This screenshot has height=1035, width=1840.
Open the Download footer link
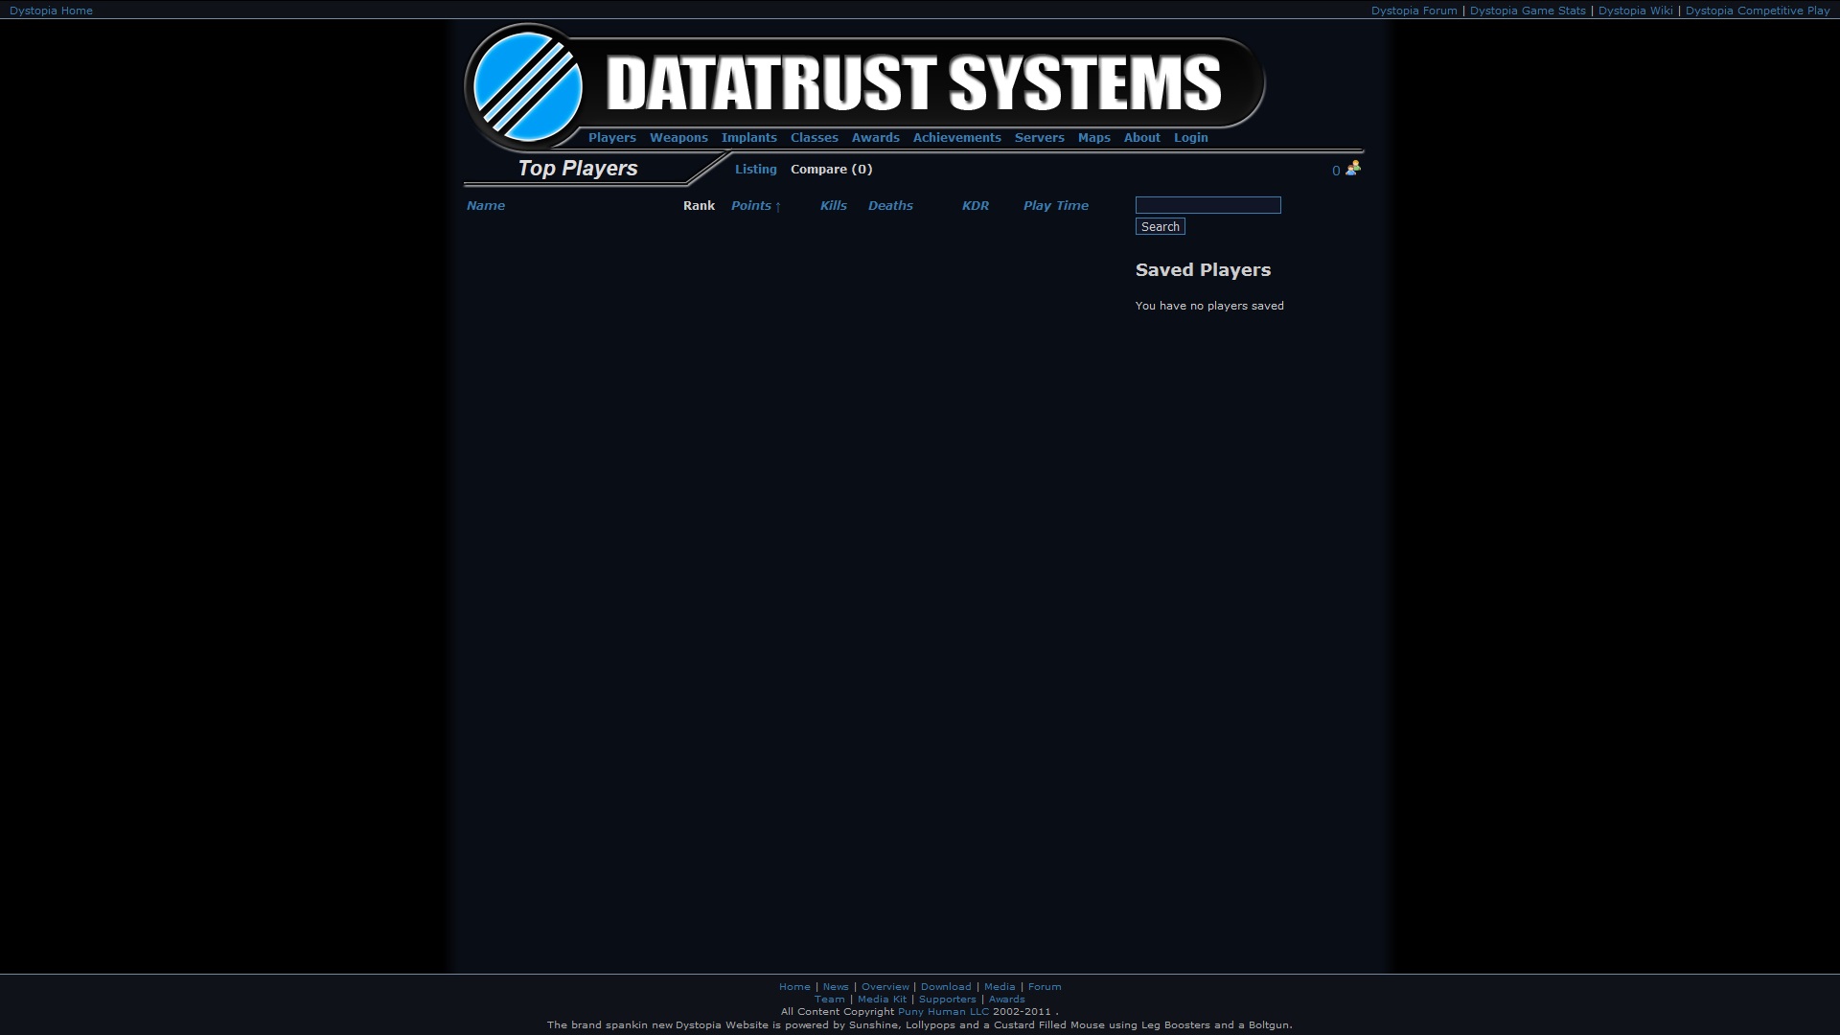click(946, 987)
